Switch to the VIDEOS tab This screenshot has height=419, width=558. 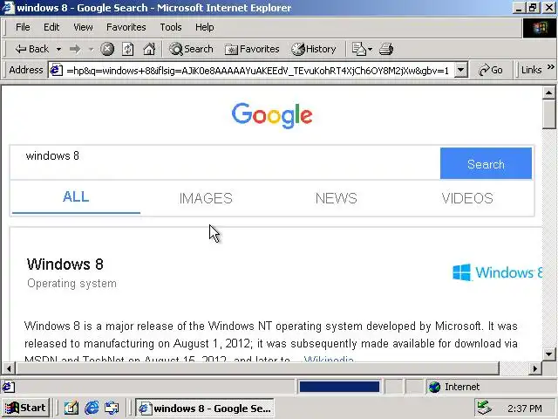click(x=467, y=198)
